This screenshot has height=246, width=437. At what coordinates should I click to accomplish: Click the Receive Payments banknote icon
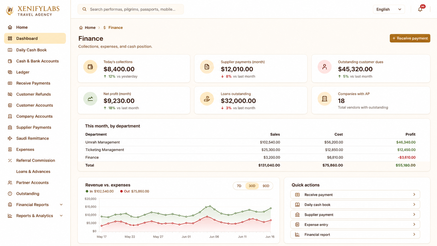[10, 83]
